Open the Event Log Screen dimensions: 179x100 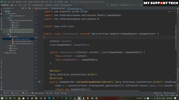coord(158,93)
